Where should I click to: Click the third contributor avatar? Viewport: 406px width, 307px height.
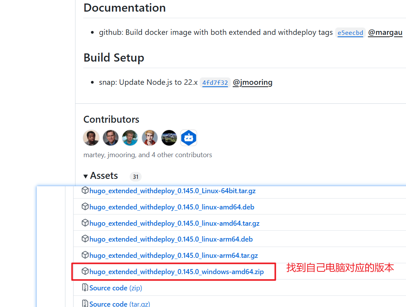tap(130, 138)
